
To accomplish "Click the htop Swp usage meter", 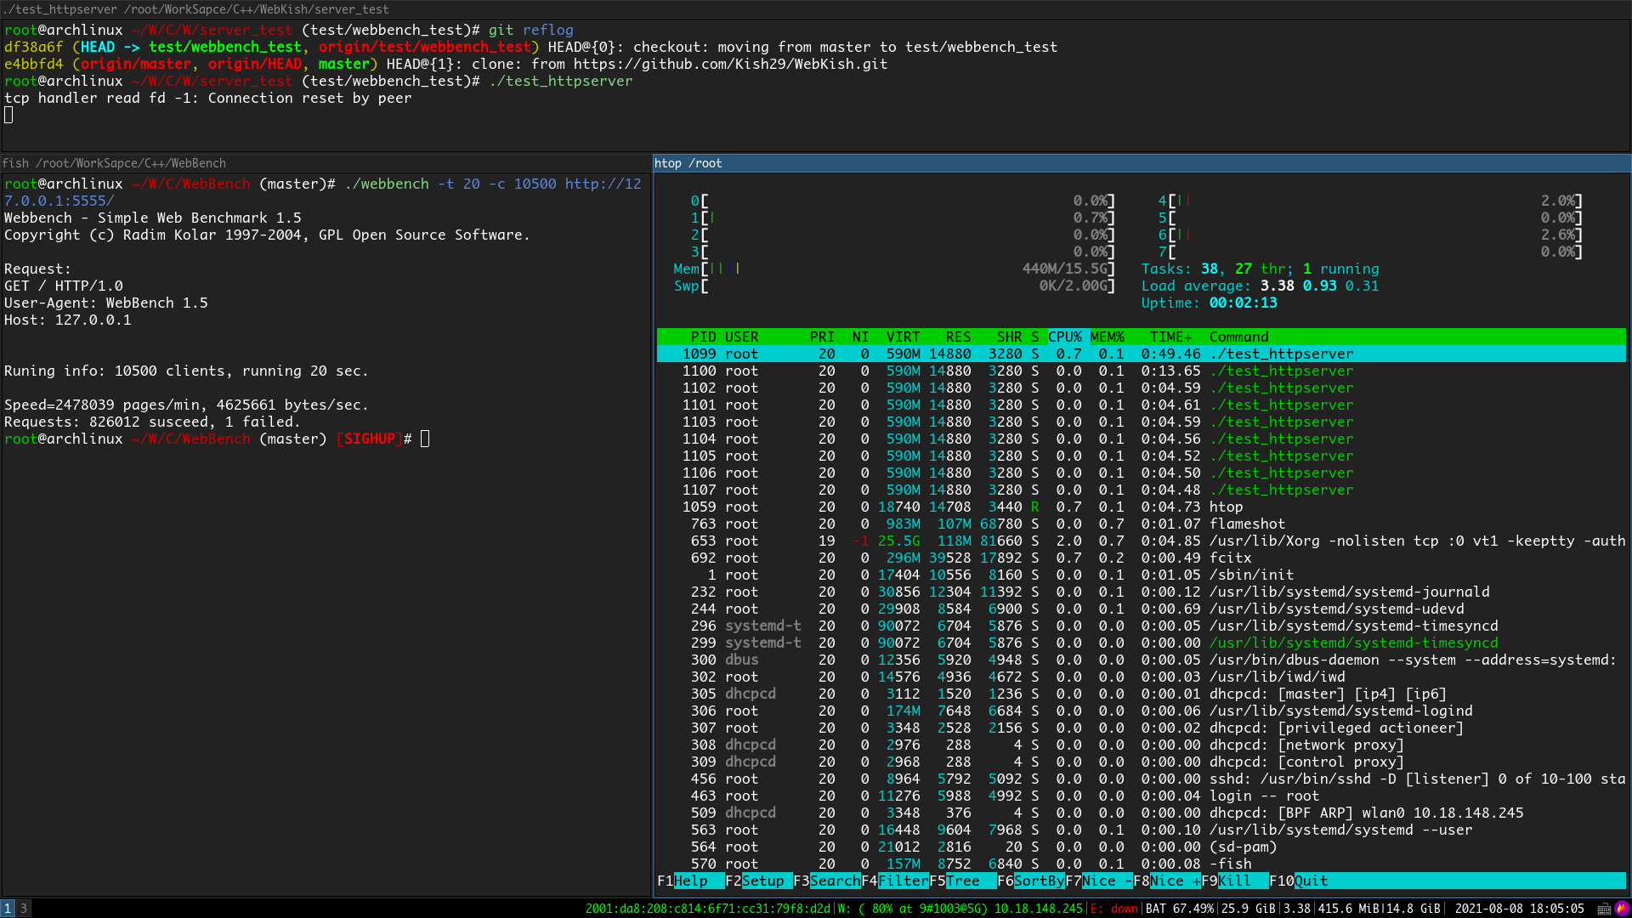I will click(894, 286).
